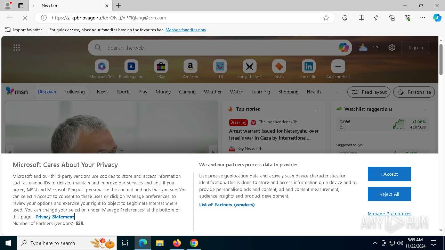Focus the Search the web box
Screen dimensions: 445x250
point(220,48)
